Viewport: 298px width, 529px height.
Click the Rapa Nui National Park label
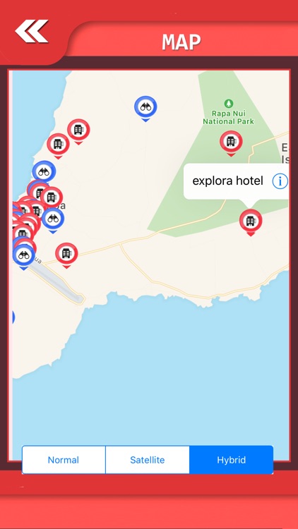pos(228,117)
